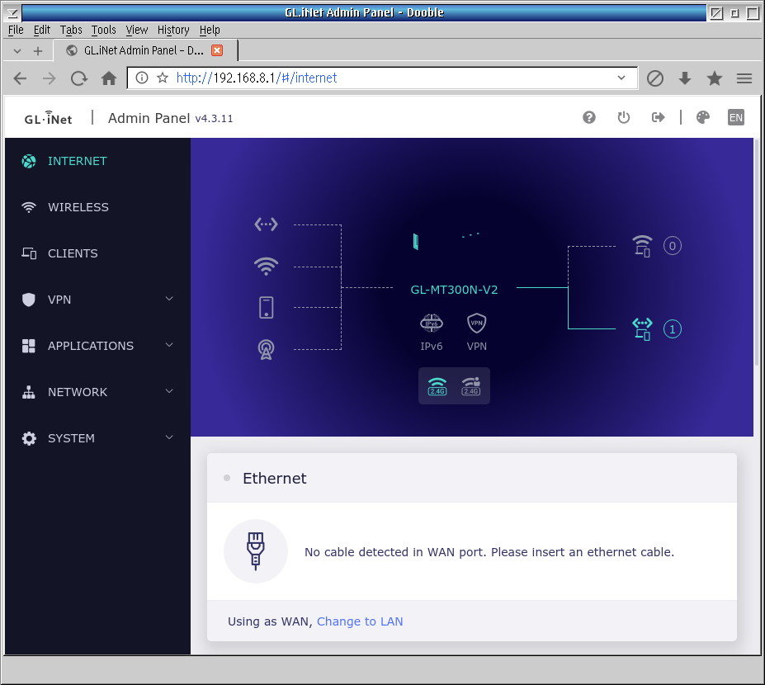Open the Help menu

(x=210, y=31)
